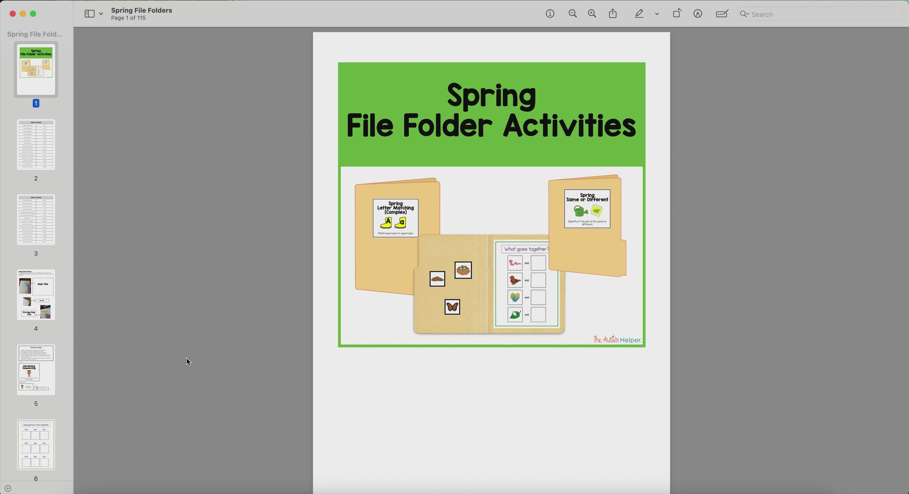Expand the search options magnifier dropdown
The width and height of the screenshot is (909, 494).
click(744, 14)
